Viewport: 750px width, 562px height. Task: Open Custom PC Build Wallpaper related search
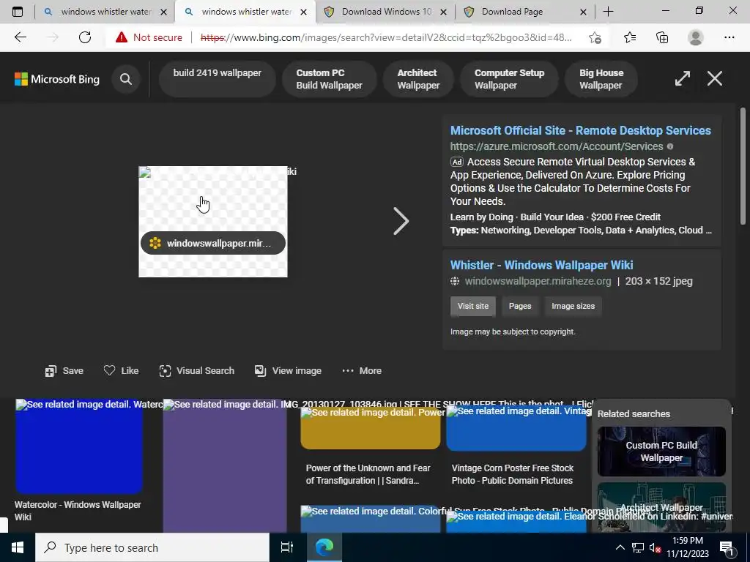[x=661, y=452]
